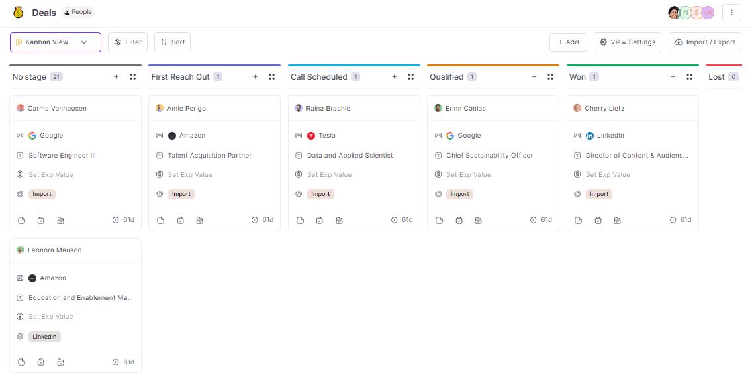Click the Import tag on Carma Vanheusen card
The width and height of the screenshot is (752, 375).
42,195
